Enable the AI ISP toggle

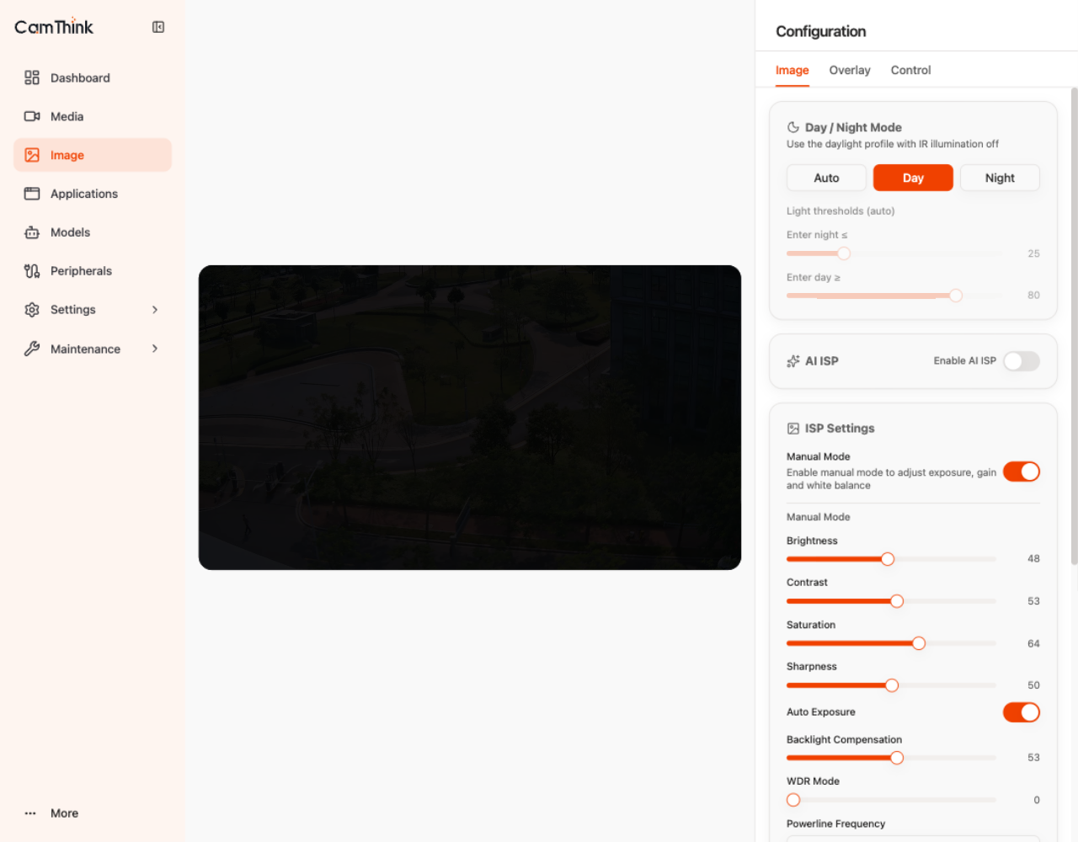[x=1022, y=361]
